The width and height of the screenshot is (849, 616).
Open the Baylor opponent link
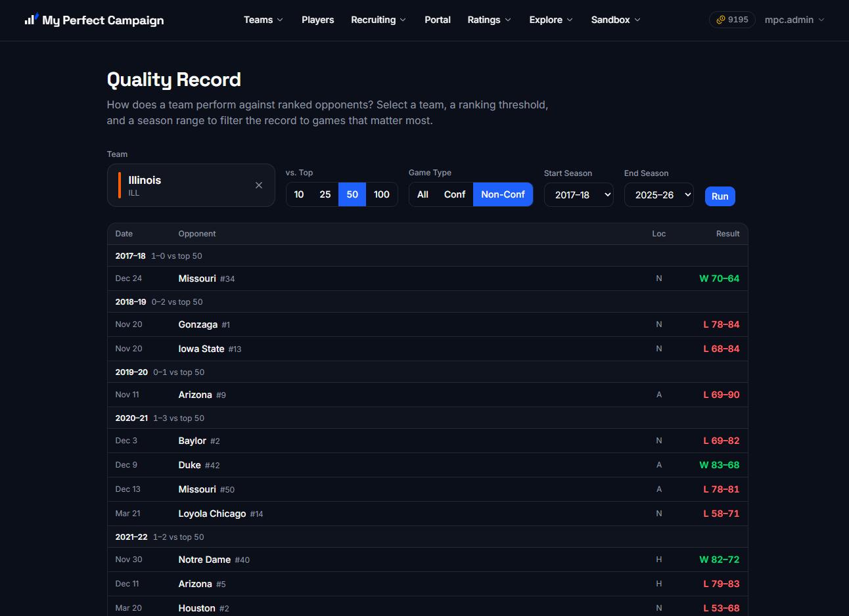click(193, 441)
